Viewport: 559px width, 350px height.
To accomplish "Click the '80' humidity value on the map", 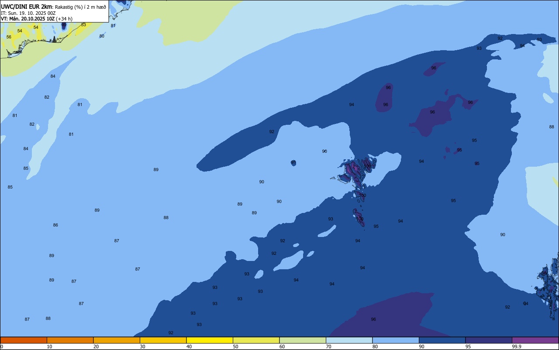I will (x=102, y=36).
